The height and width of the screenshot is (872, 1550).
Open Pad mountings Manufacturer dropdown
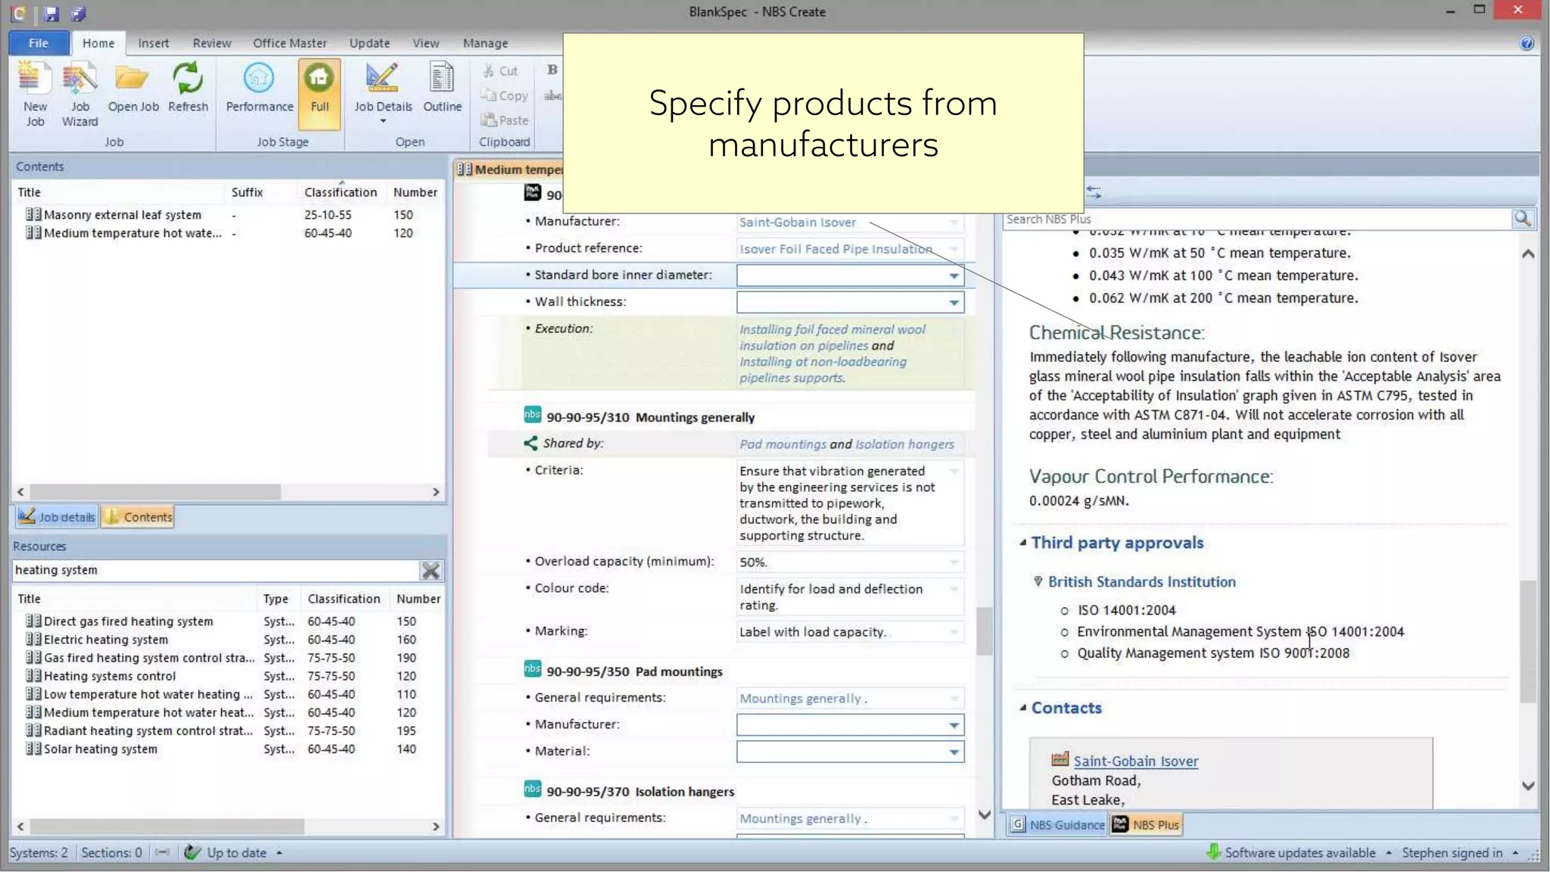pyautogui.click(x=954, y=725)
